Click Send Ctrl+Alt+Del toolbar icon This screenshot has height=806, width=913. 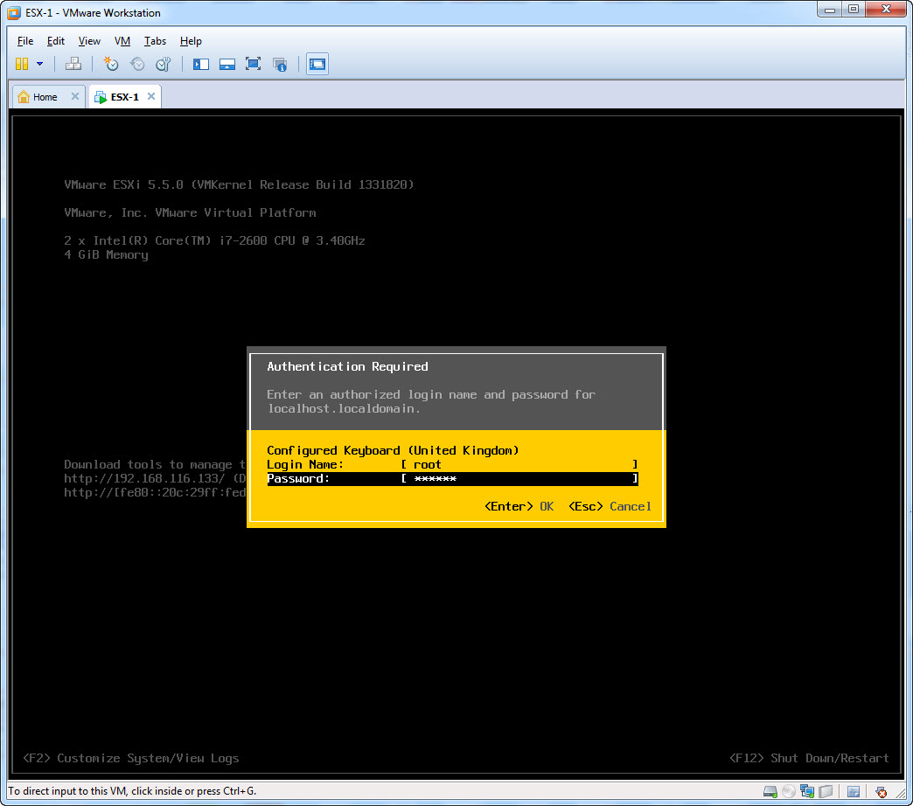tap(73, 64)
